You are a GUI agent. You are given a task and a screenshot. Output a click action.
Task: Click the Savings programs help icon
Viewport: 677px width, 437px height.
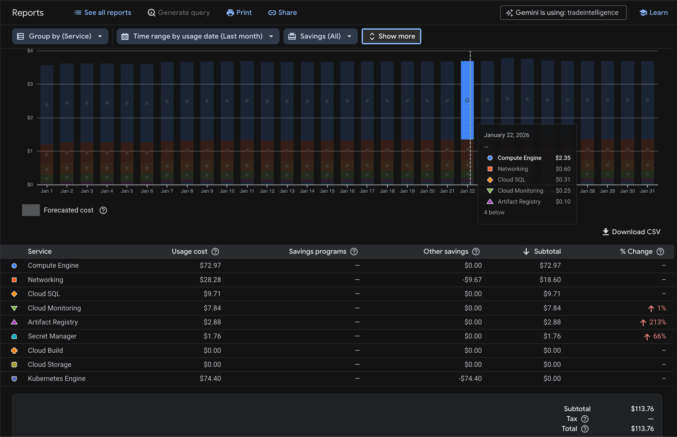(354, 252)
